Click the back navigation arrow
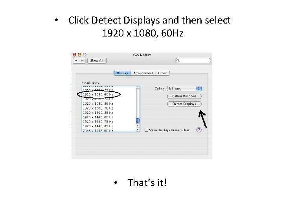Viewport: 283px width, 212px height. pos(76,60)
